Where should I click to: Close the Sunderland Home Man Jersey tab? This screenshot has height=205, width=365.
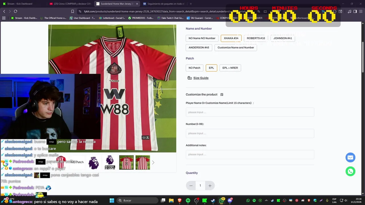[137, 4]
